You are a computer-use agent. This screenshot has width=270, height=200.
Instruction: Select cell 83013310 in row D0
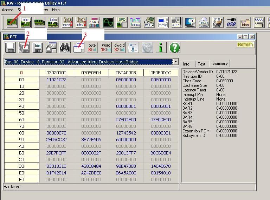(x=57, y=166)
